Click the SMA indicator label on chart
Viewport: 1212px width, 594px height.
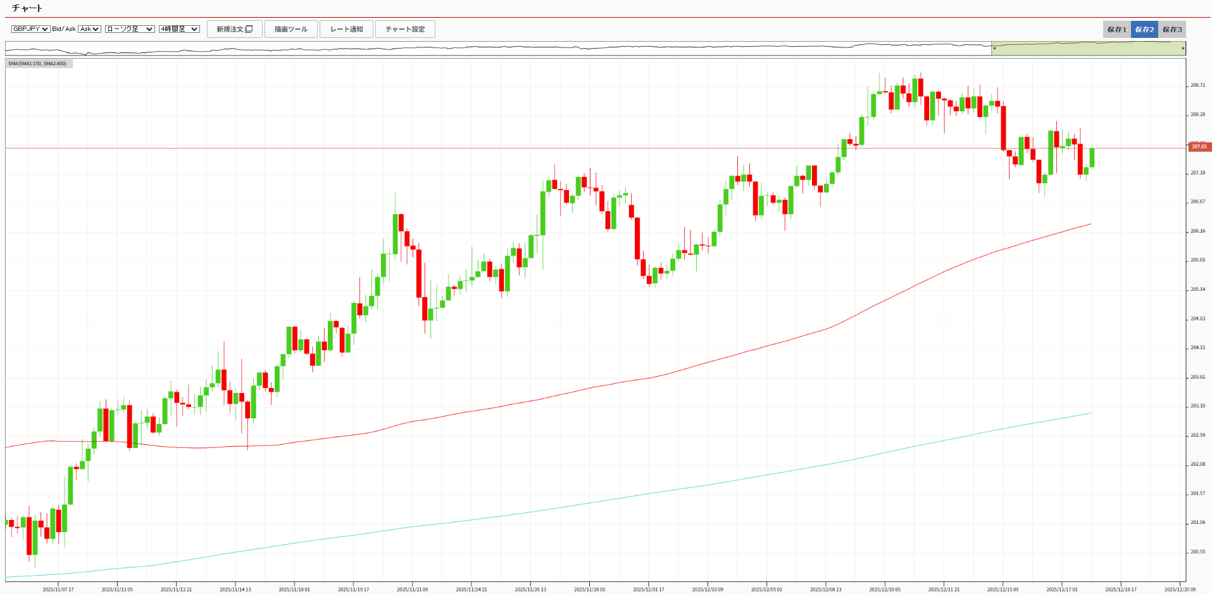pyautogui.click(x=38, y=63)
